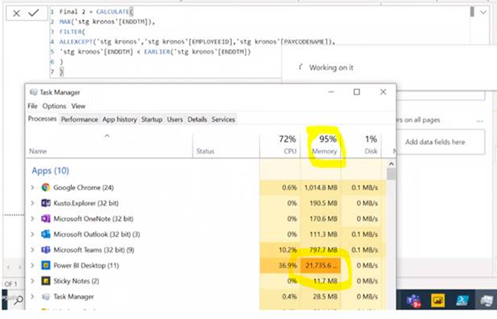Expand the Microsoft Teams process group
Image resolution: width=497 pixels, height=319 pixels.
(32, 250)
